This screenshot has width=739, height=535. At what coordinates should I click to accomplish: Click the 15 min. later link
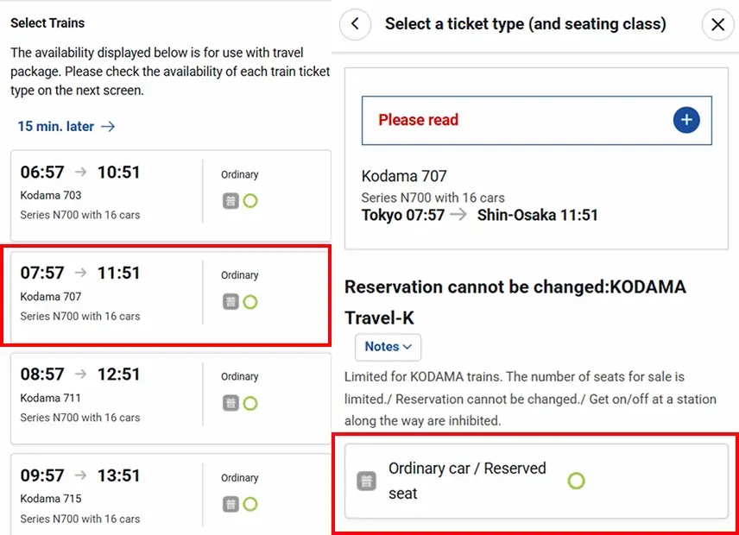(56, 127)
